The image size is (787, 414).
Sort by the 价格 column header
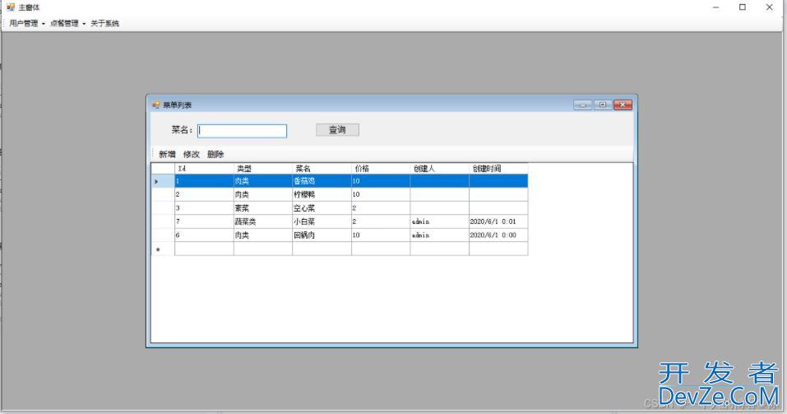pyautogui.click(x=381, y=168)
